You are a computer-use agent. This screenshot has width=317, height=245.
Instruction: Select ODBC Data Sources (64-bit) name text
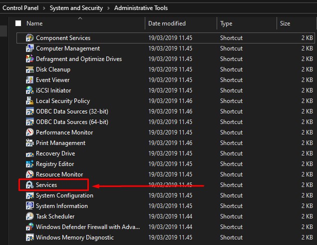pyautogui.click(x=72, y=122)
